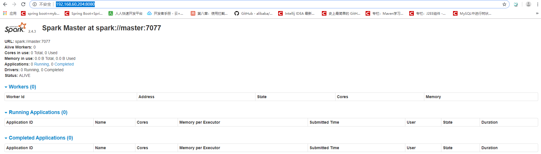Open the 开发者手册 - 云+... bookmark
This screenshot has height=154, width=541.
point(165,13)
